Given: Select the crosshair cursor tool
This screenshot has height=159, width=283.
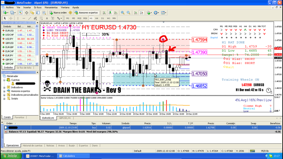Looking at the screenshot, I should [x=11, y=18].
